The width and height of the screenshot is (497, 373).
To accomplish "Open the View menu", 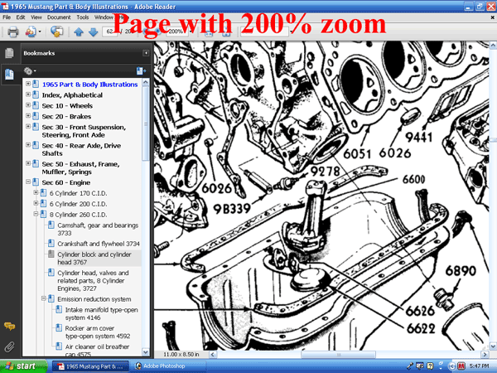I will (x=36, y=17).
